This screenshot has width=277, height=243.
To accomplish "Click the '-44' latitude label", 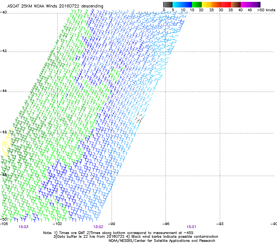I will coord(3,91).
